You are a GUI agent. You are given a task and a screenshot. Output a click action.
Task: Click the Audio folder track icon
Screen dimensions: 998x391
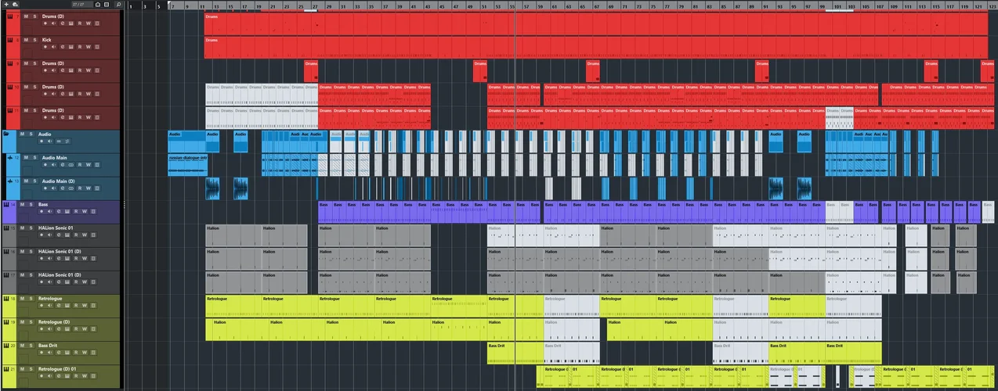(6, 134)
